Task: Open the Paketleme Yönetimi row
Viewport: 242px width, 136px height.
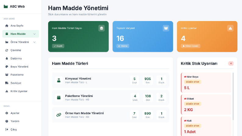Action: coord(110,98)
